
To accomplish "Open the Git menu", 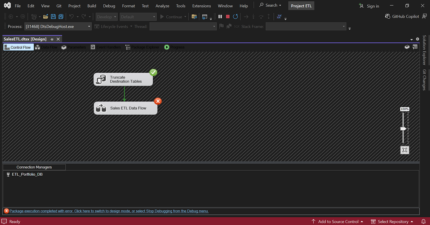I will (x=59, y=6).
